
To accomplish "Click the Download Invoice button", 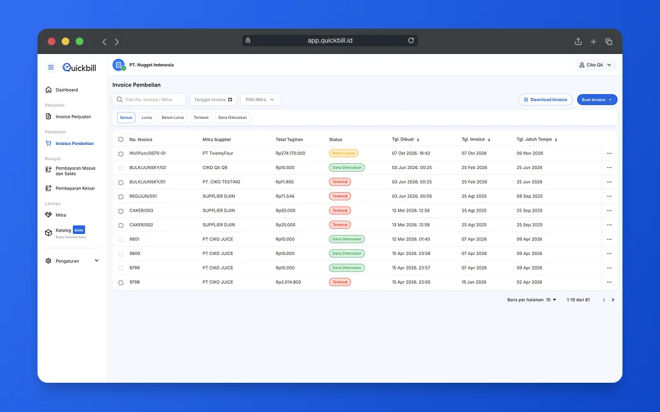I will pos(545,100).
